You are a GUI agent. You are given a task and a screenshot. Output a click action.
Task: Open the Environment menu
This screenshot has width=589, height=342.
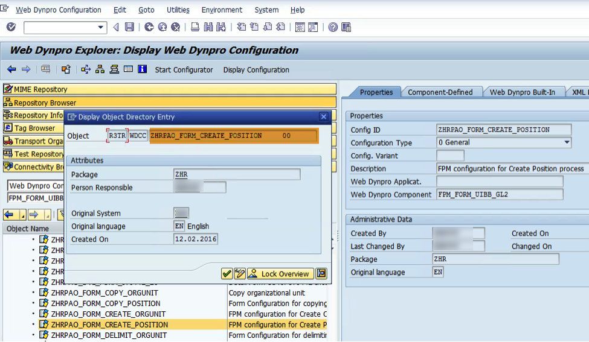(x=222, y=10)
